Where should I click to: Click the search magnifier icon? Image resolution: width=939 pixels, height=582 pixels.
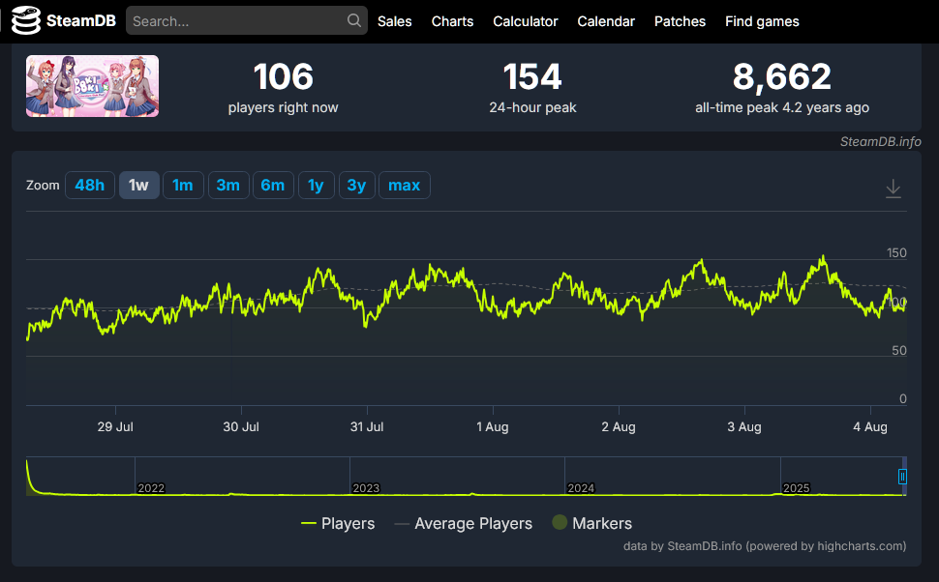[x=354, y=20]
